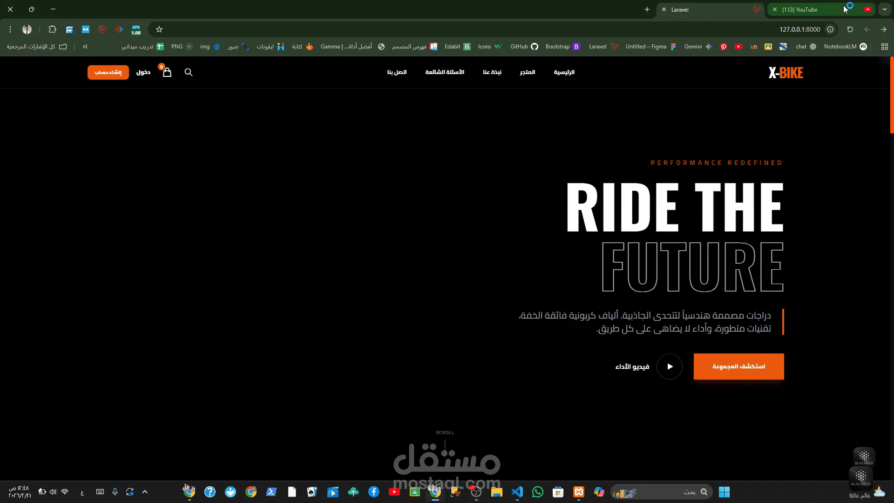
Task: Open Wi-Fi network settings in system tray
Action: pos(65,492)
